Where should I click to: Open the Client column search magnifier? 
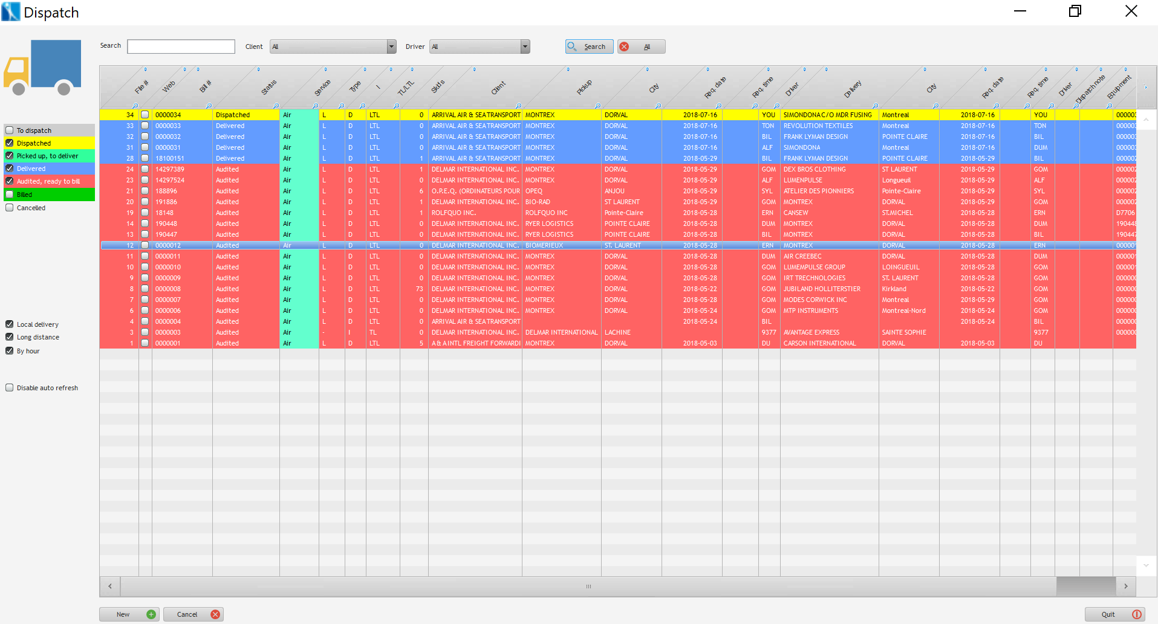coord(518,106)
